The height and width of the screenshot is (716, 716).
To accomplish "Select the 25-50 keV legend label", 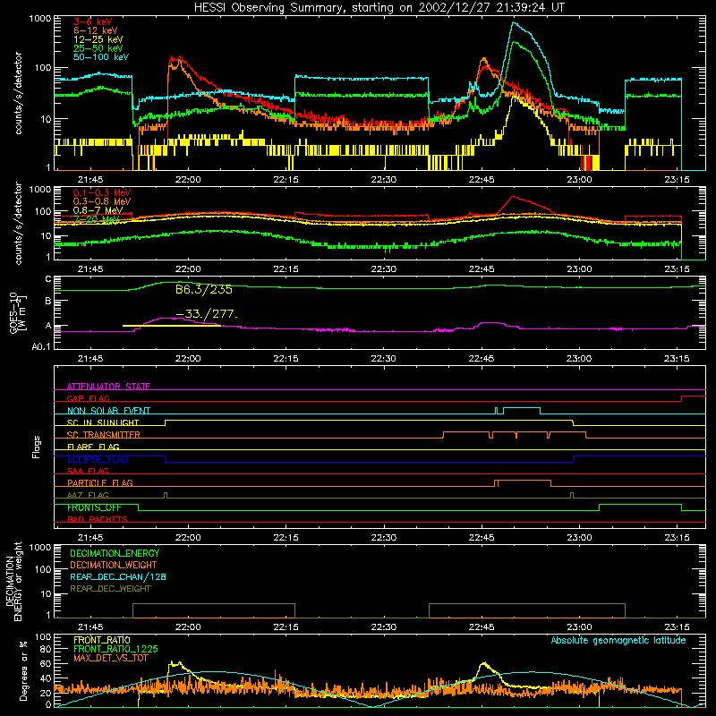I will [98, 48].
